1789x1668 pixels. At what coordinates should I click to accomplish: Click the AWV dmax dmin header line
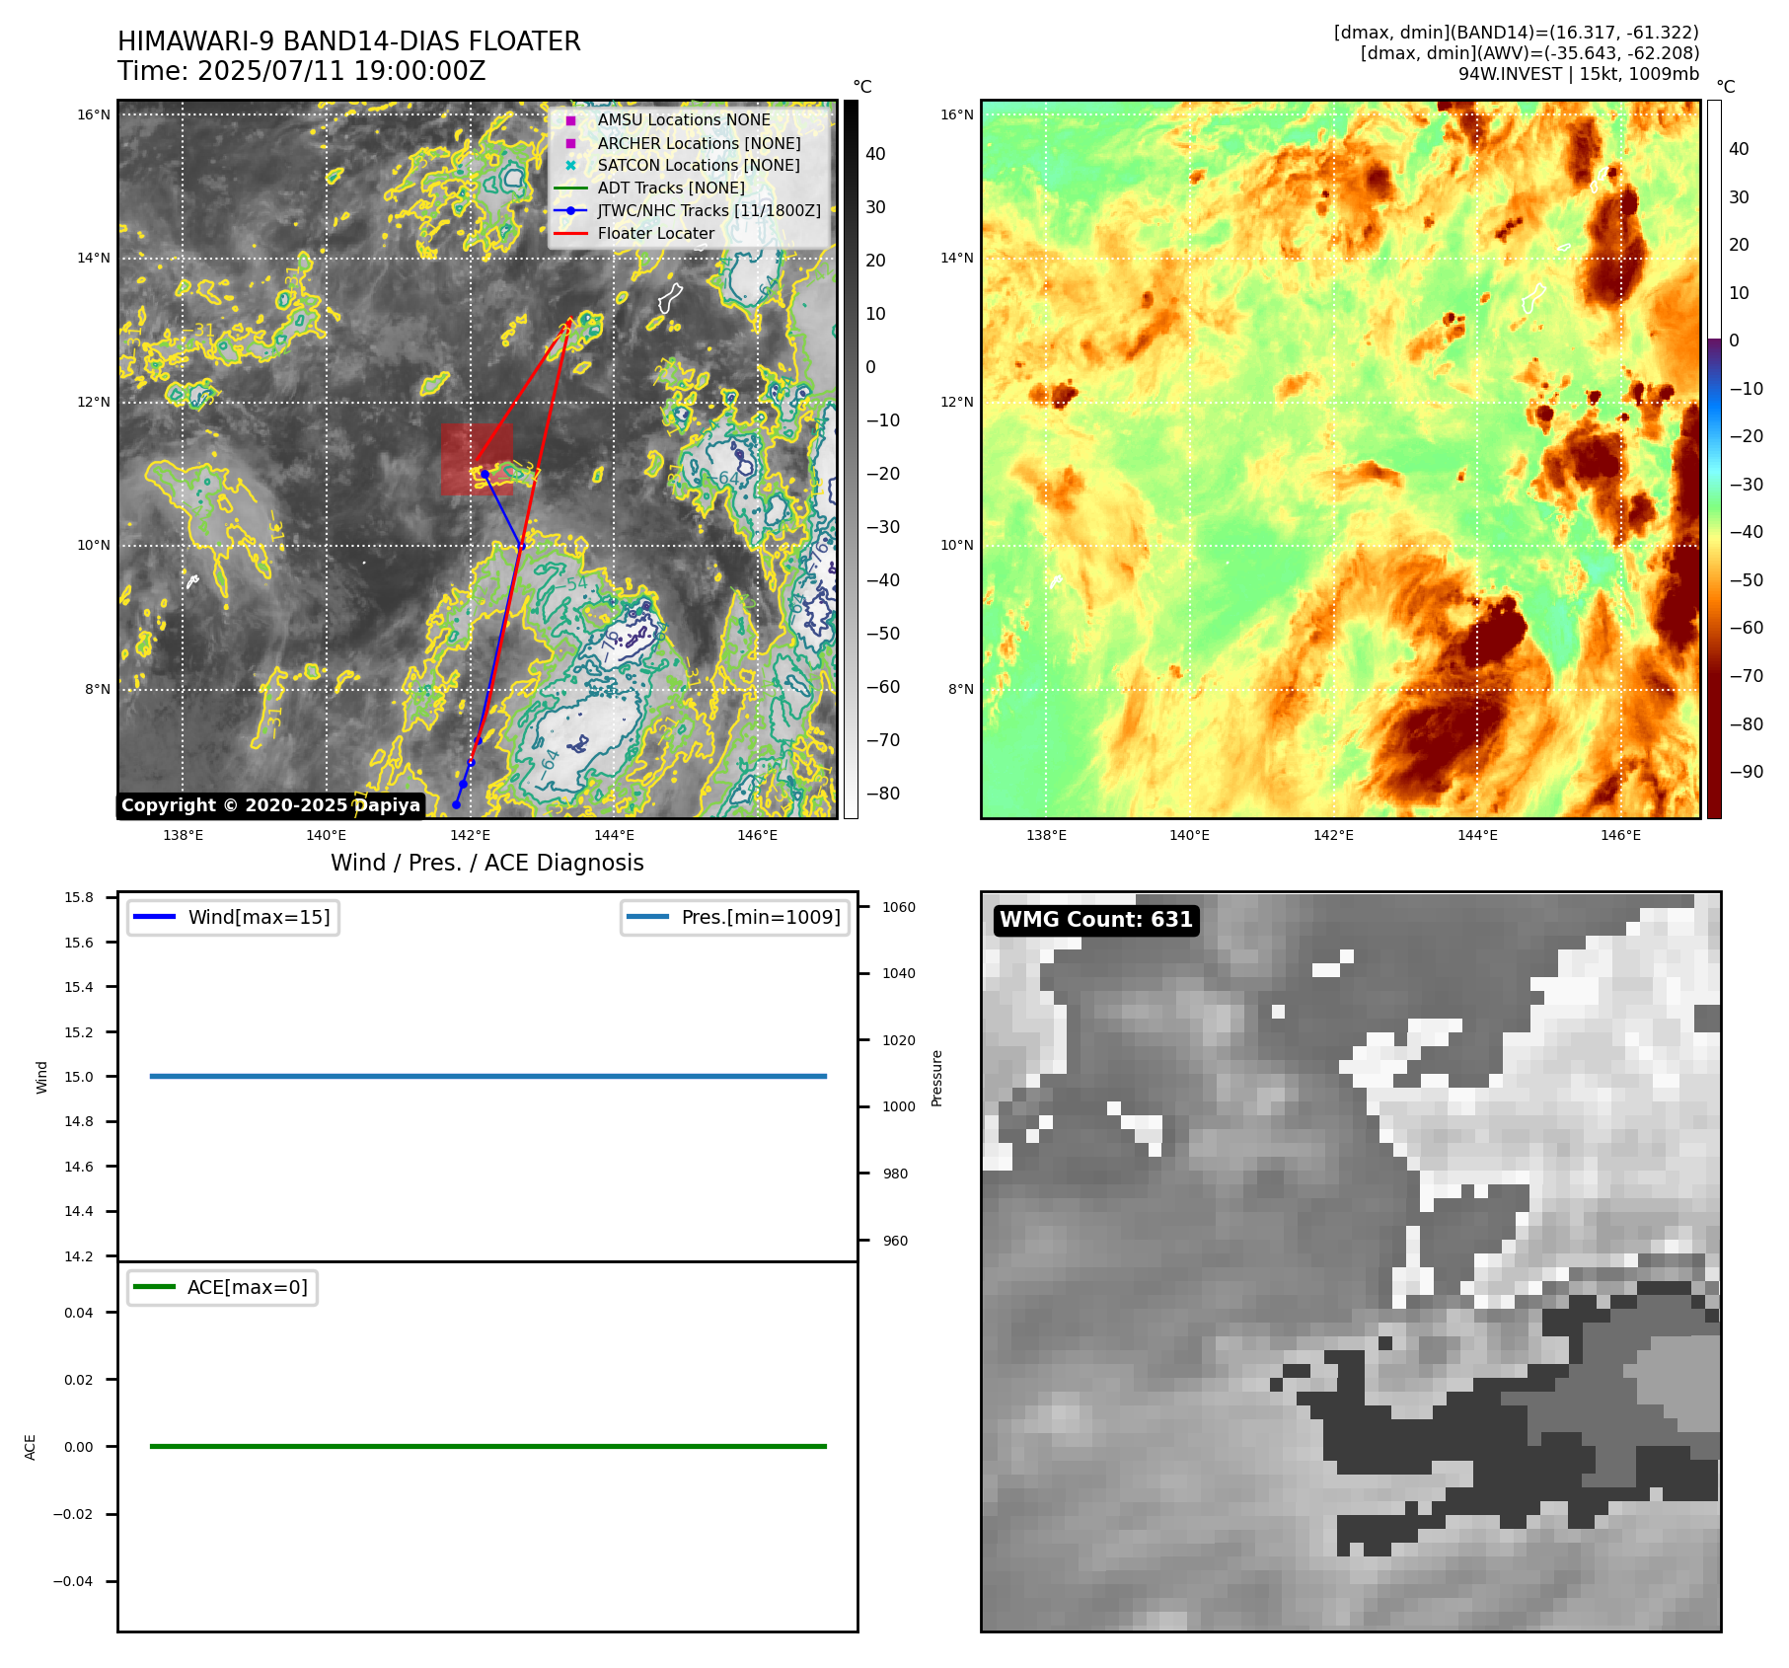(1529, 53)
